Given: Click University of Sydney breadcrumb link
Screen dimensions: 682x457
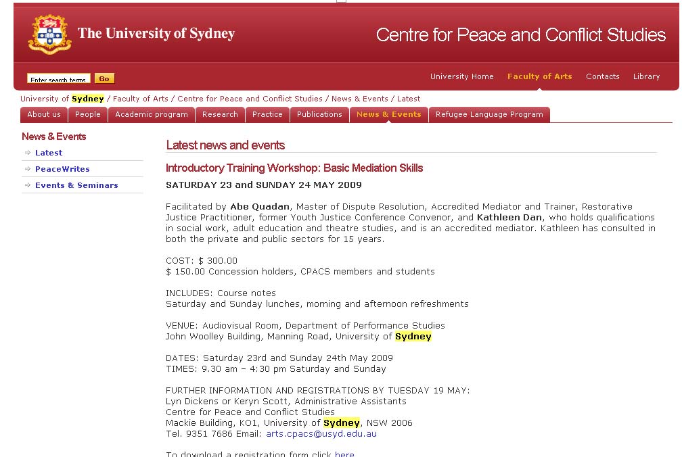Looking at the screenshot, I should (x=62, y=99).
